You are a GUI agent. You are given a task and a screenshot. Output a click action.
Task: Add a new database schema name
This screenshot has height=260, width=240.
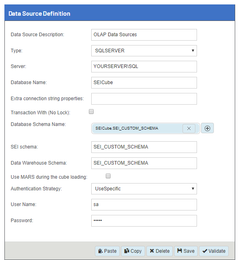coord(207,128)
